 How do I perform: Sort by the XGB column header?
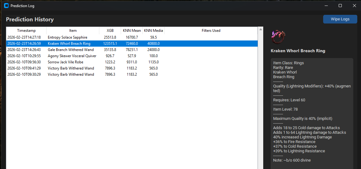click(x=110, y=31)
